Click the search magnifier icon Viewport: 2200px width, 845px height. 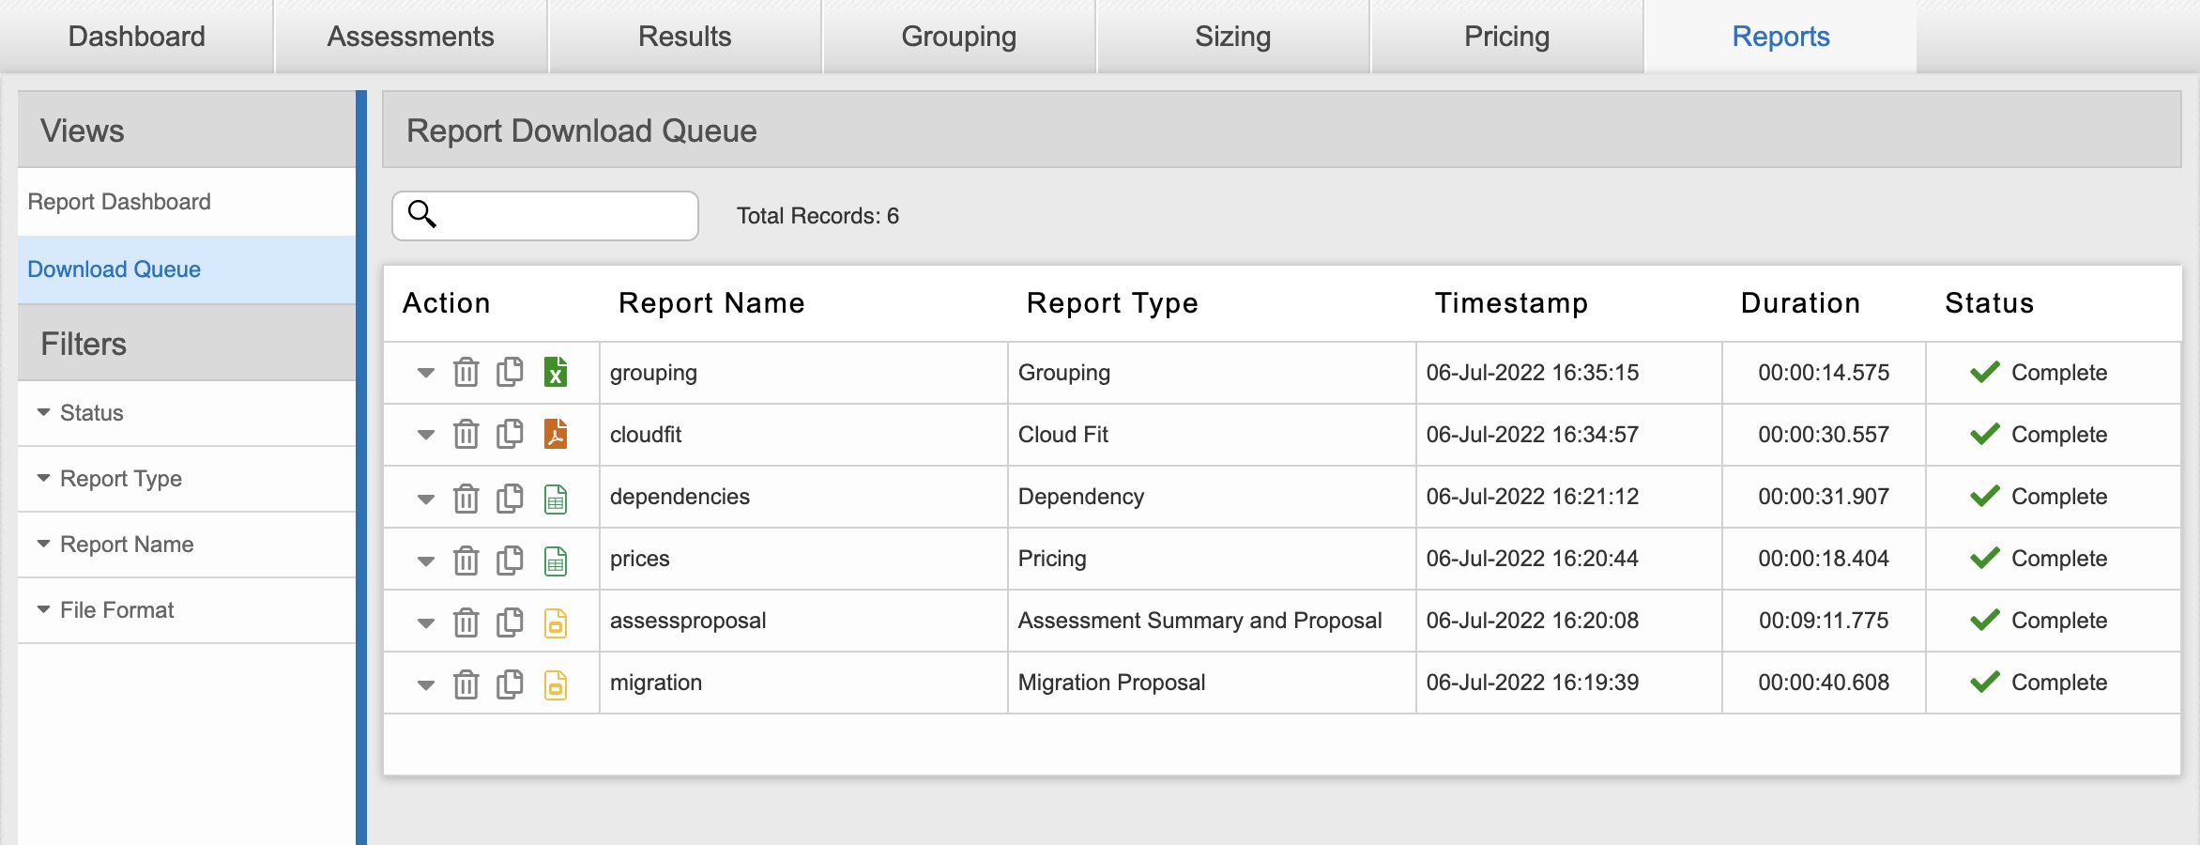point(421,214)
